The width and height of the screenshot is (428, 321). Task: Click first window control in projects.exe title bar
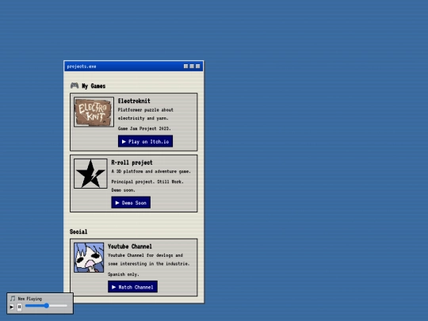(x=186, y=66)
